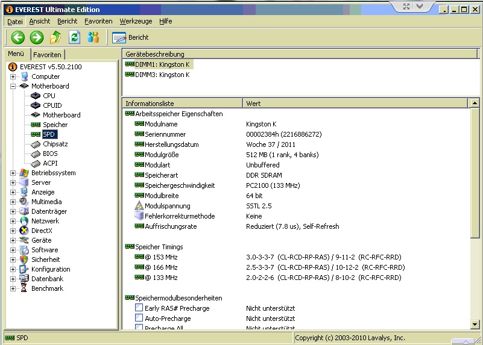The height and width of the screenshot is (345, 483).
Task: Click the DirectX X icon
Action: [x=24, y=231]
